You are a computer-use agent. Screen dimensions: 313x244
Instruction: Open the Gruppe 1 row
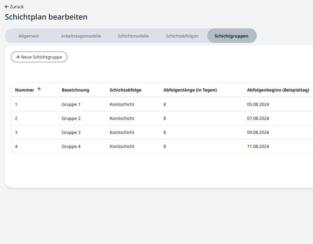(71, 104)
